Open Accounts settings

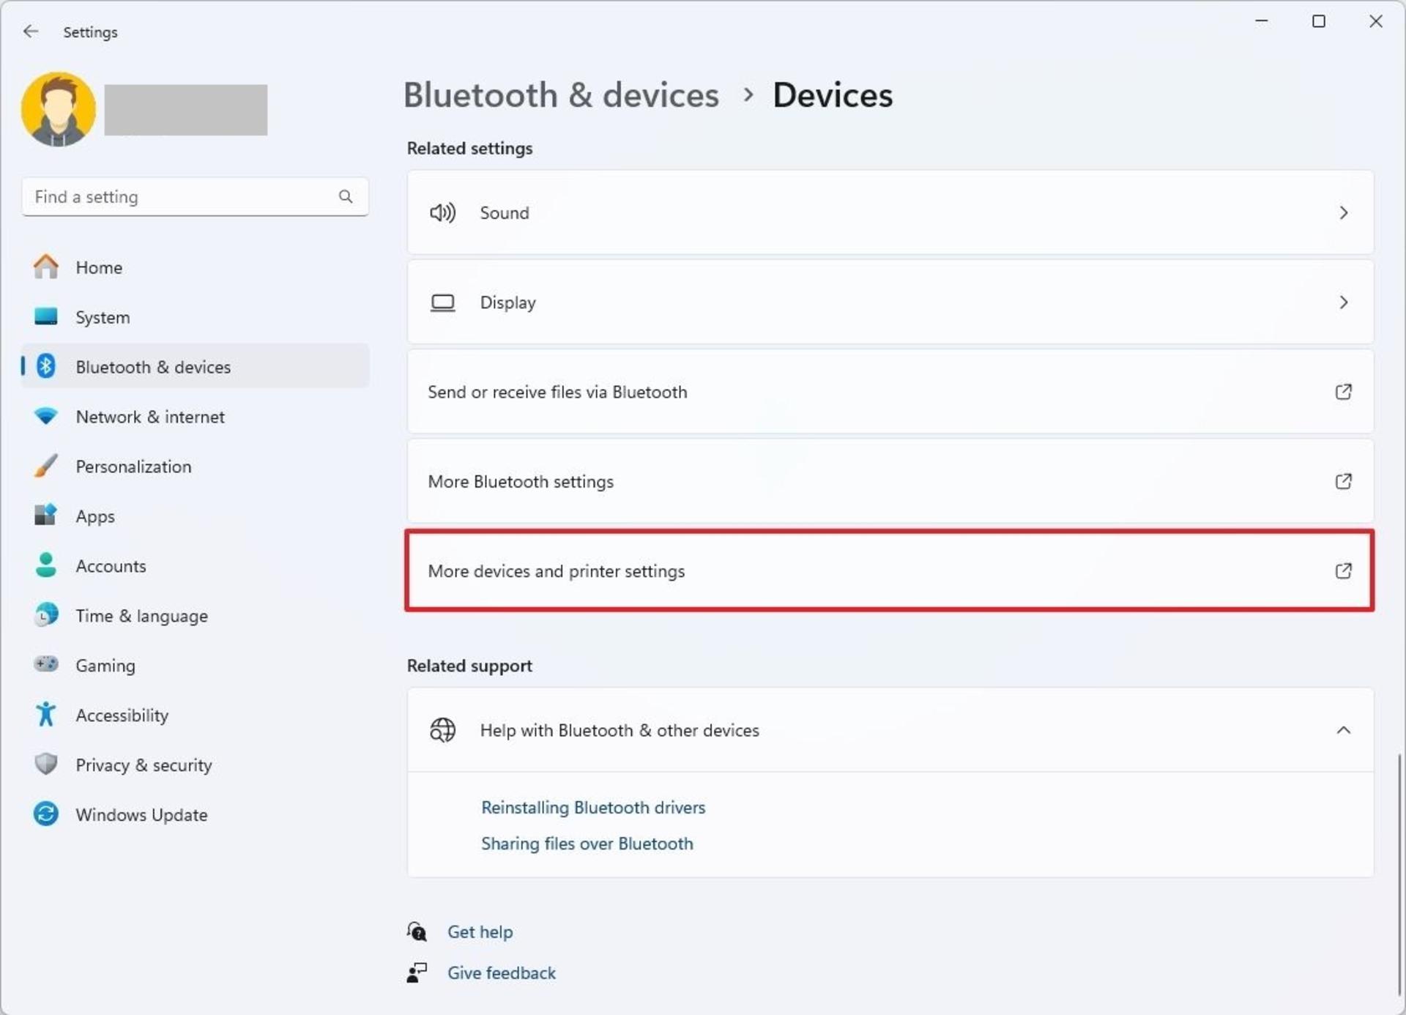pyautogui.click(x=195, y=566)
